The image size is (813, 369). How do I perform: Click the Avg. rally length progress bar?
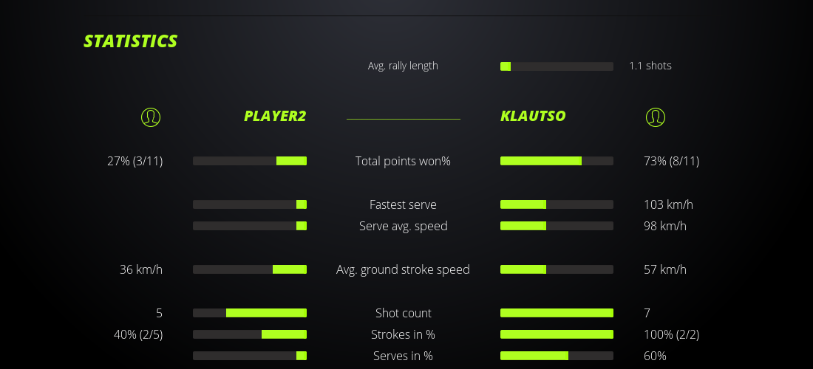[557, 66]
